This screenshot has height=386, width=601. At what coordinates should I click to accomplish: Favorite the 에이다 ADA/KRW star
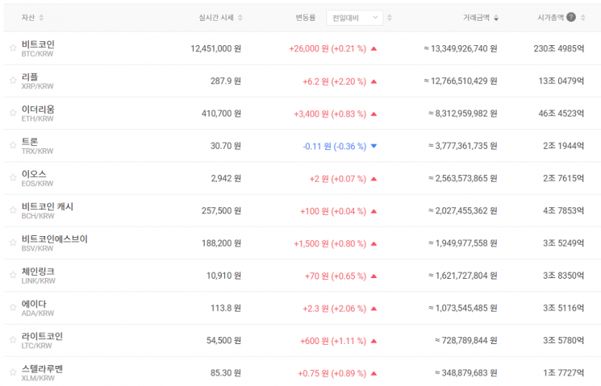pyautogui.click(x=13, y=307)
